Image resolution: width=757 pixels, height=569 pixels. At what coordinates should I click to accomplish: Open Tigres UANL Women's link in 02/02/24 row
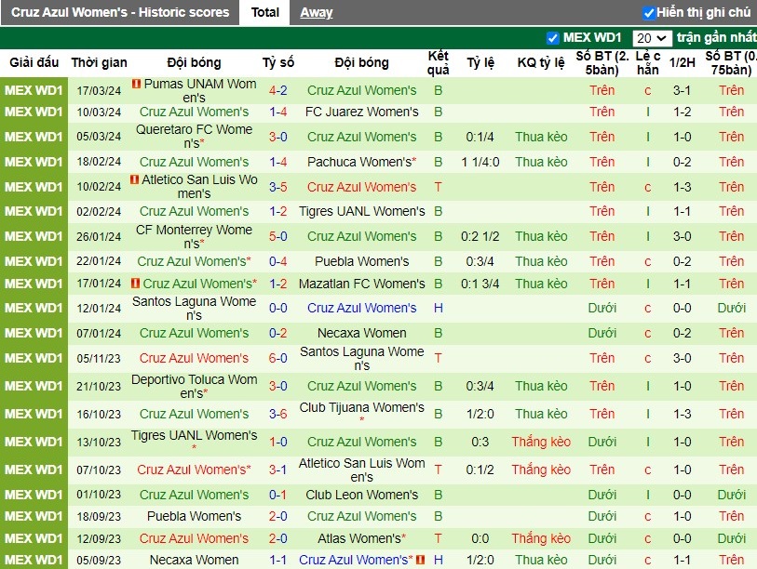coord(361,211)
